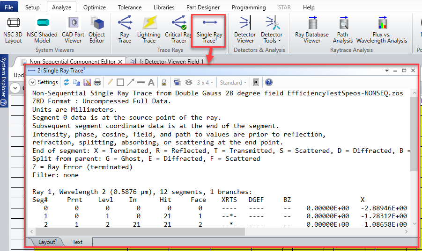Click the horizontal scrollbar thumb of listing
Screen dimensions: 422x251
pyautogui.click(x=140, y=231)
